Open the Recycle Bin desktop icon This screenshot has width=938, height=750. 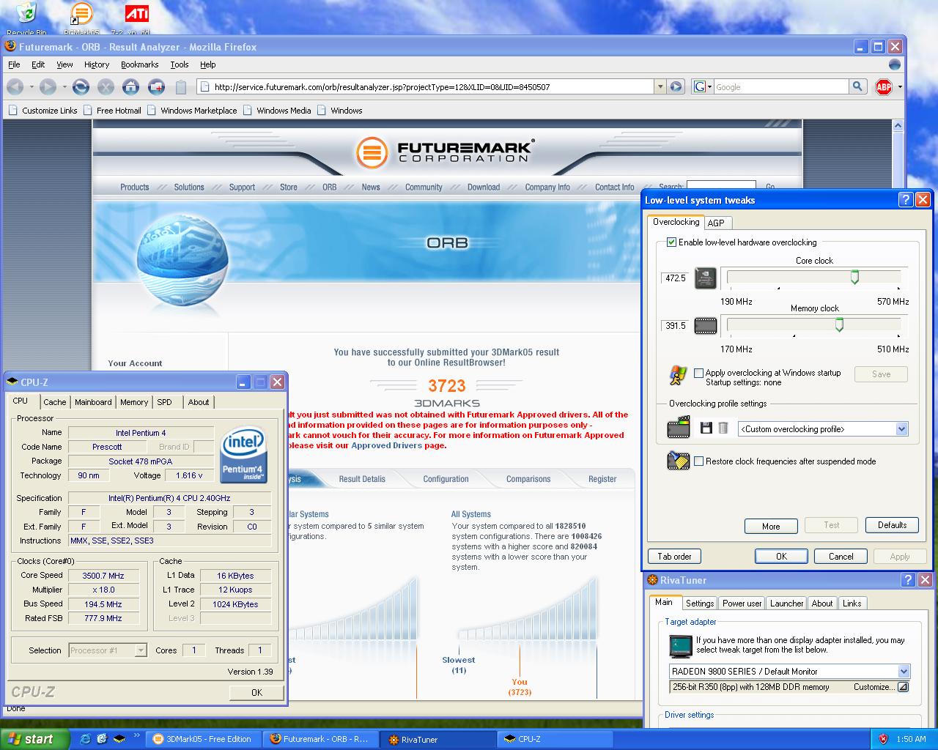point(26,18)
